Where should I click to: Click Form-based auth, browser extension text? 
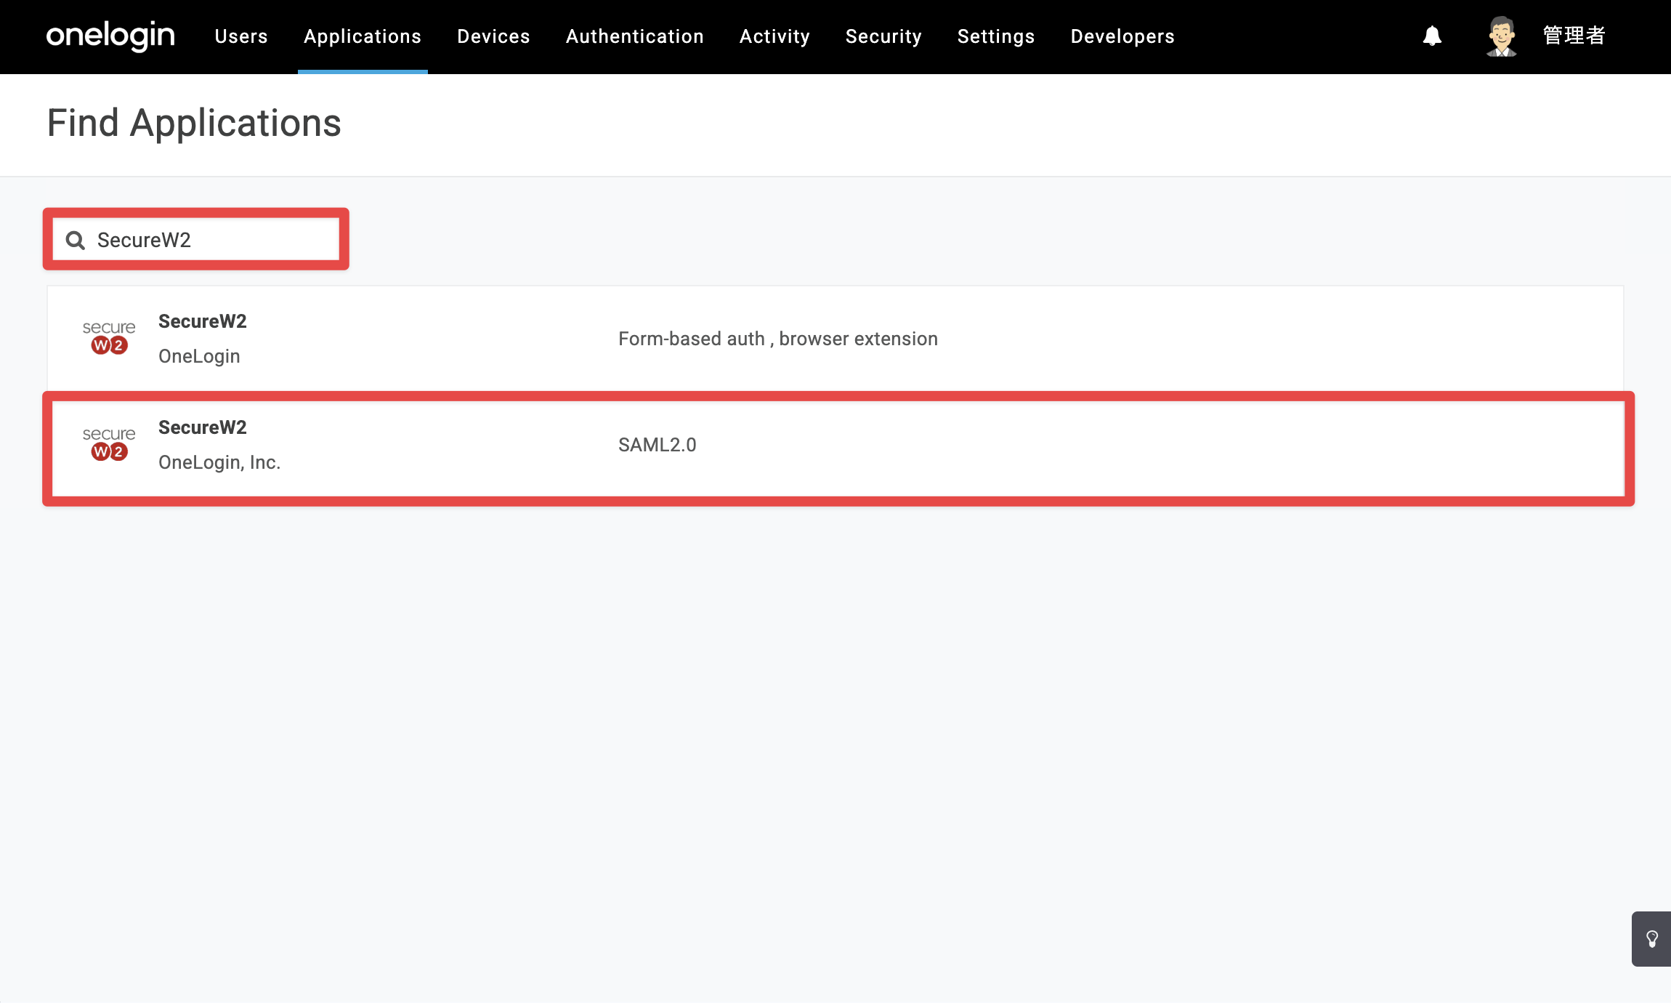click(x=778, y=339)
